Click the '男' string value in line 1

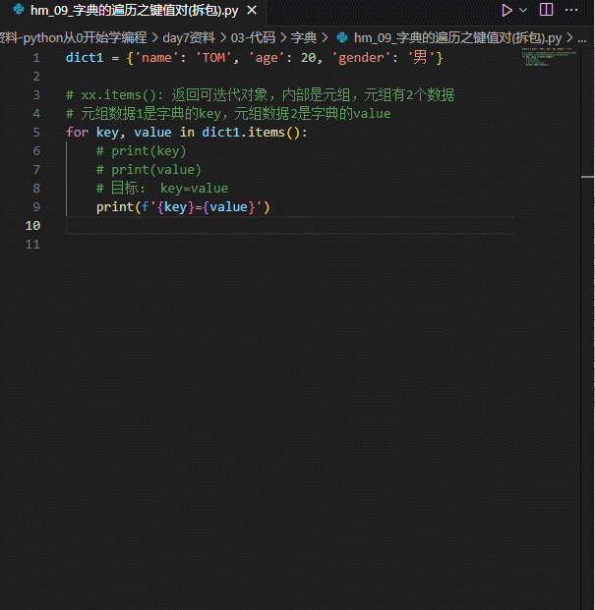click(421, 58)
